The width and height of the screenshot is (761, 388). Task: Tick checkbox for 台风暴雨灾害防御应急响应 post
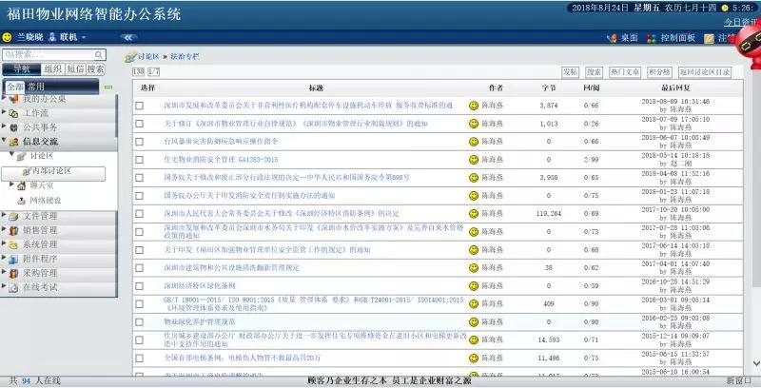(140, 142)
